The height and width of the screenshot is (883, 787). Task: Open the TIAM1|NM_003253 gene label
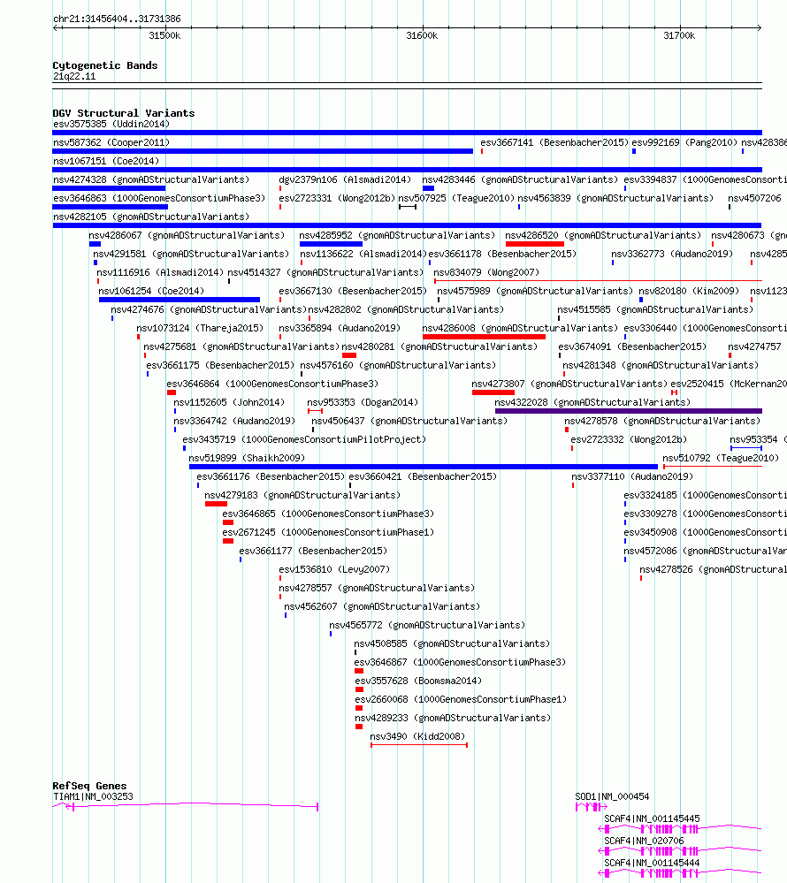coord(93,796)
